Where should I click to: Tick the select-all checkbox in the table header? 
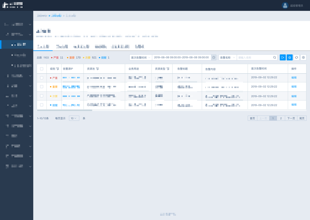click(42, 69)
